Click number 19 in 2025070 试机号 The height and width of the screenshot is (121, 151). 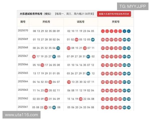pyautogui.click(x=81, y=31)
